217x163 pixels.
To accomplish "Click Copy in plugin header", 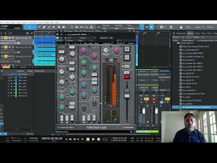I will click(85, 43).
